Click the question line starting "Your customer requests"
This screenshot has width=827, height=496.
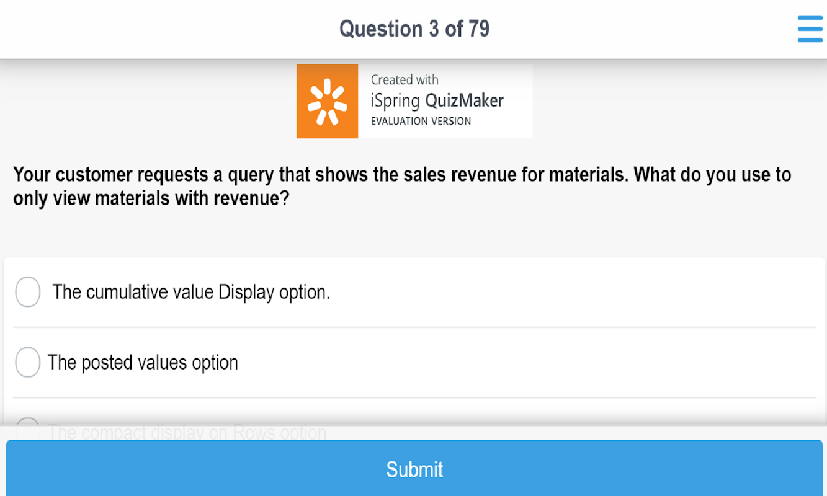point(402,175)
